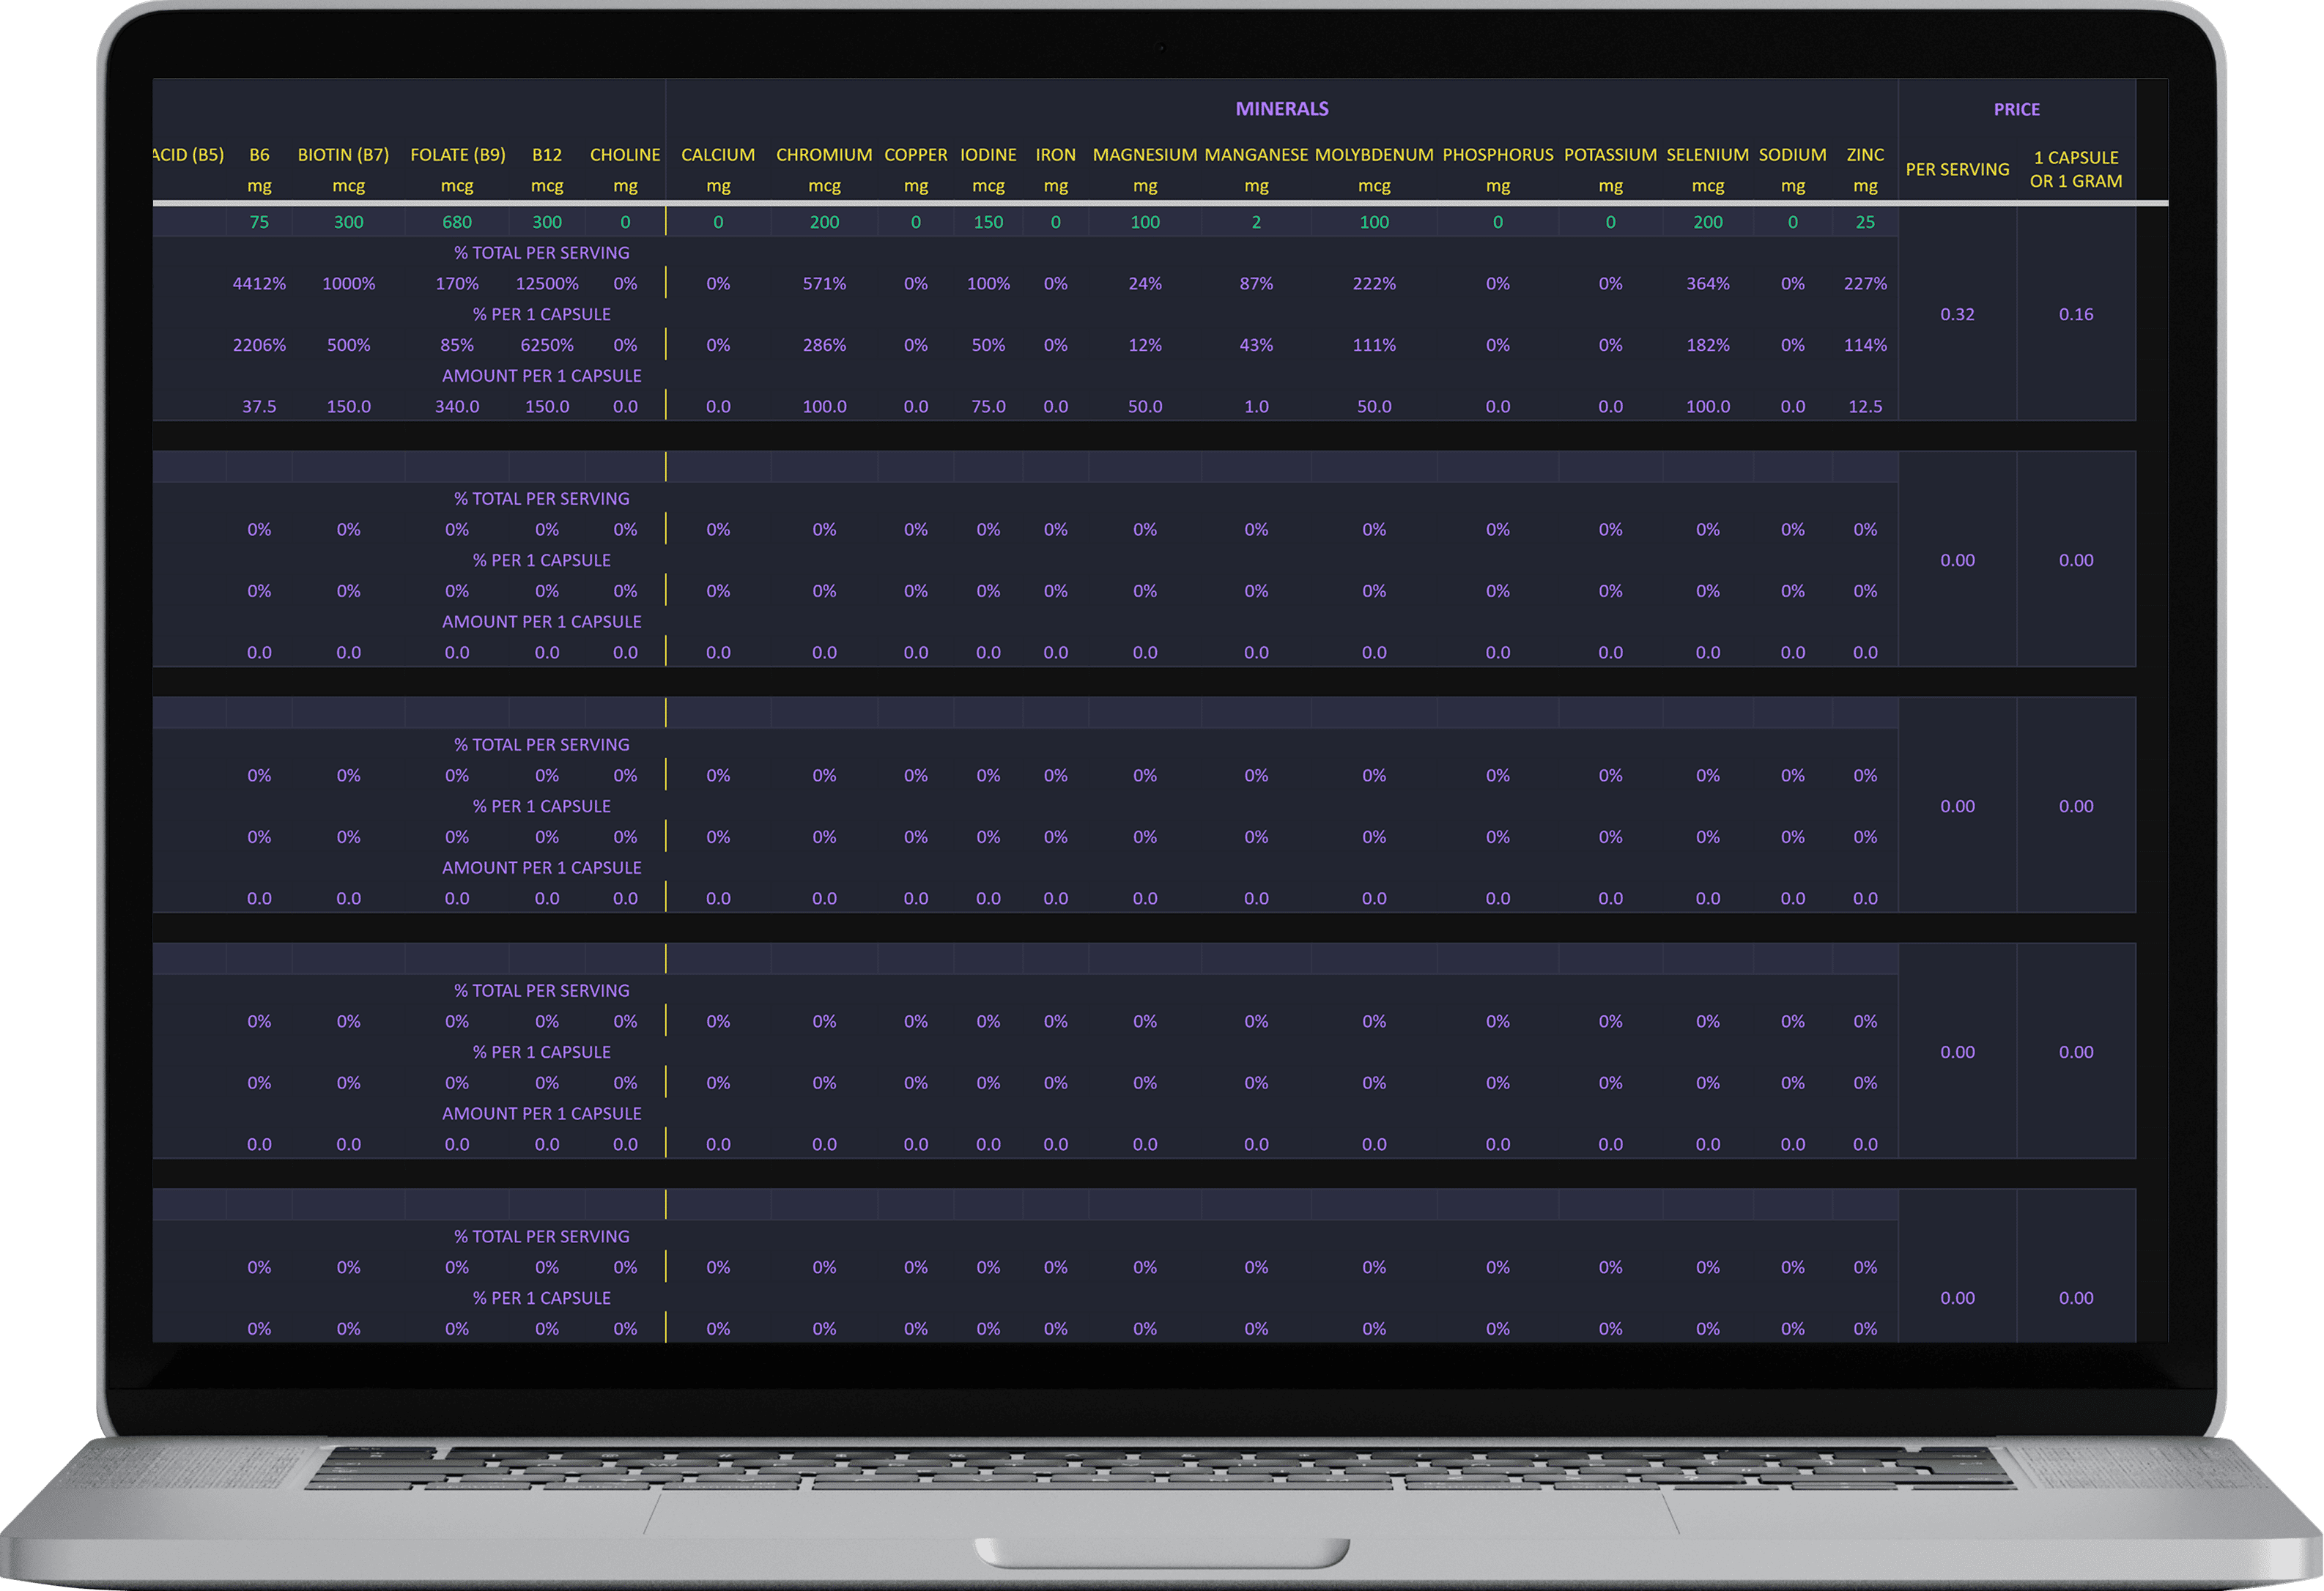Click the 12500% B12 percentage cell
The image size is (2324, 1591).
point(547,284)
